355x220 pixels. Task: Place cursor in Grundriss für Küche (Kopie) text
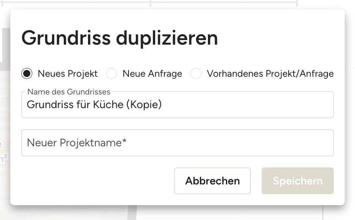click(x=94, y=105)
